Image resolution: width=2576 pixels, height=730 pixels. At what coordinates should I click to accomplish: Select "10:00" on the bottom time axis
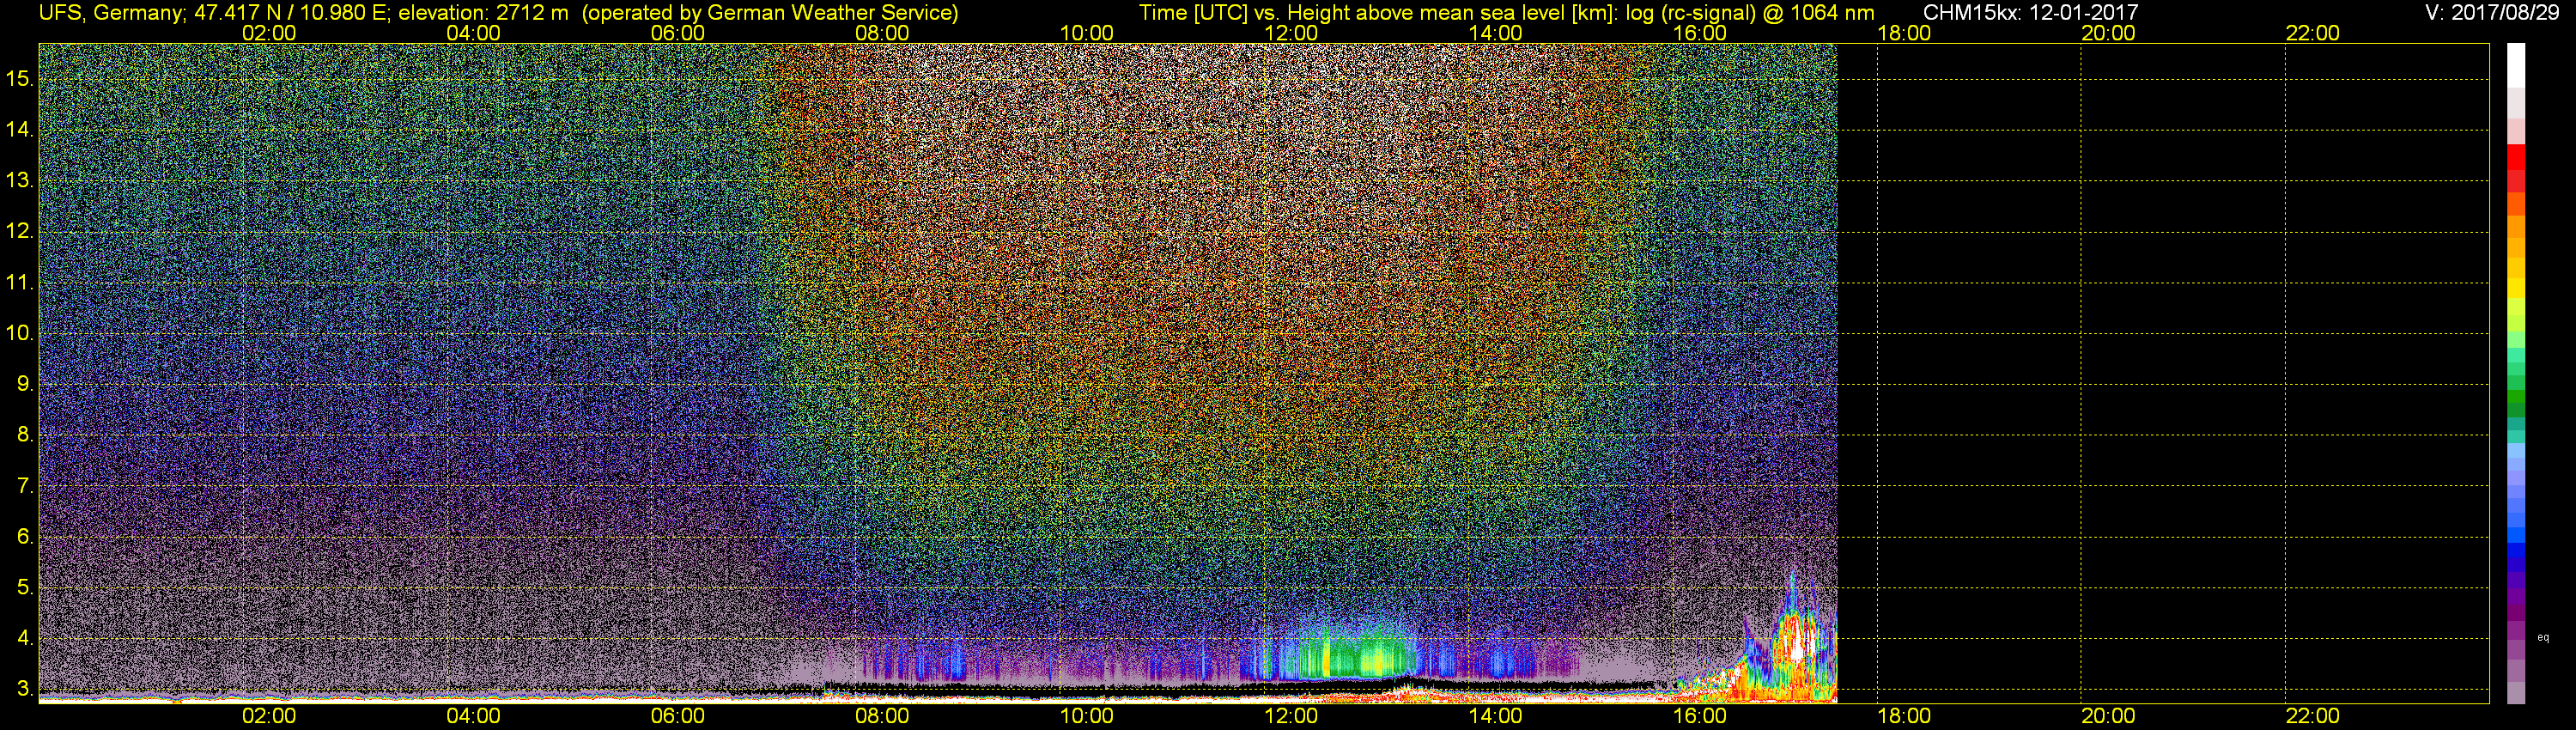click(1086, 716)
